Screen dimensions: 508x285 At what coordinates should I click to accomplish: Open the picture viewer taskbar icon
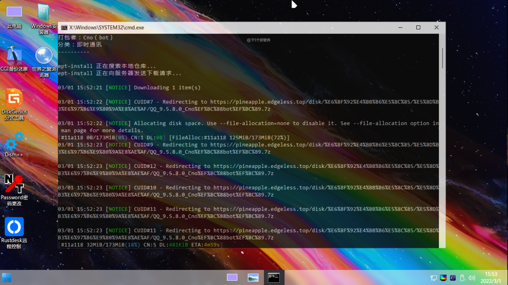point(253,277)
